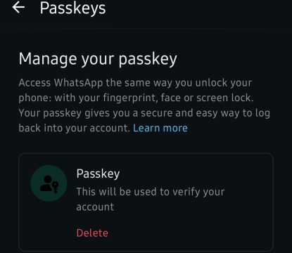Tap the Manage your passkey heading
The image size is (292, 253).
pyautogui.click(x=98, y=59)
